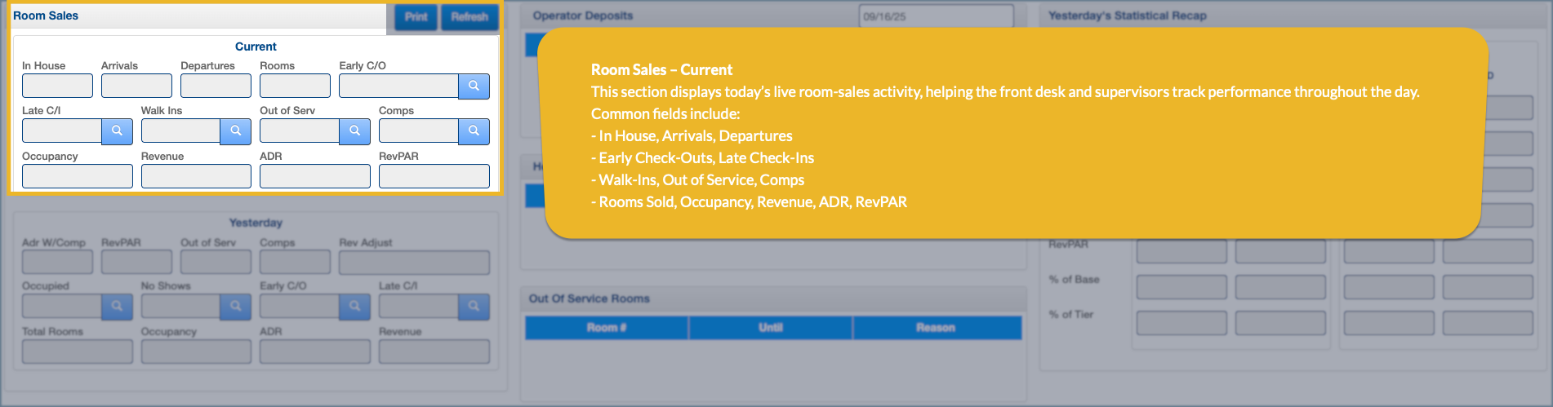
Task: Click the Operator Deposits date field
Action: (936, 16)
